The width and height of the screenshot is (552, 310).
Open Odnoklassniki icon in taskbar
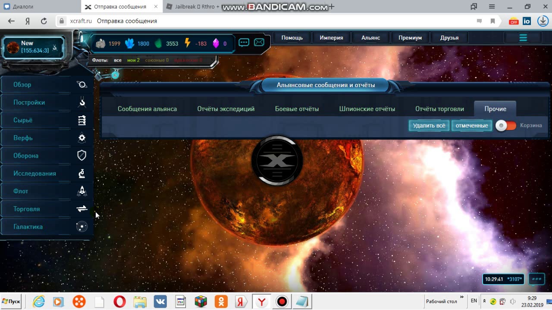click(x=221, y=302)
